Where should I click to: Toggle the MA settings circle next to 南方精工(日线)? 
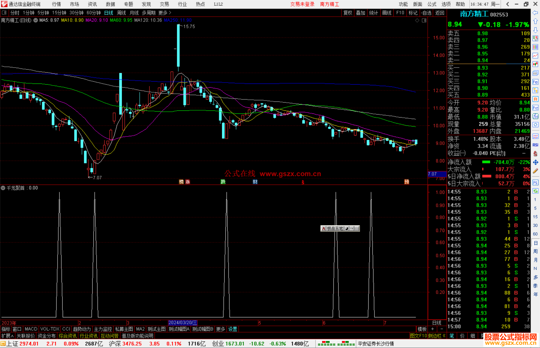pyautogui.click(x=36, y=20)
